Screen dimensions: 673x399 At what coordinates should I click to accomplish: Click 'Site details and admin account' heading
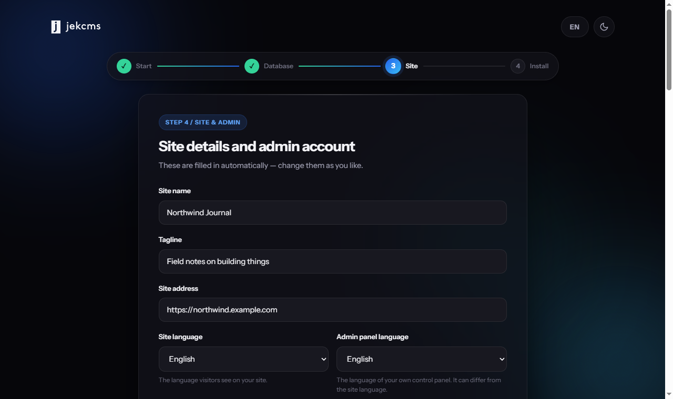tap(257, 146)
